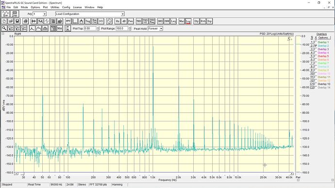The width and height of the screenshot is (335, 188).
Task: Click the Trig trigger toolbar icon
Action: pyautogui.click(x=88, y=21)
